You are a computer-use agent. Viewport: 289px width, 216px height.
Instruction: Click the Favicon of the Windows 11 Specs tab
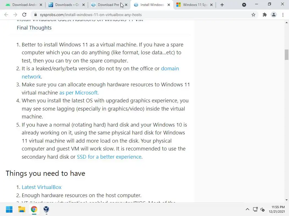pos(178,5)
